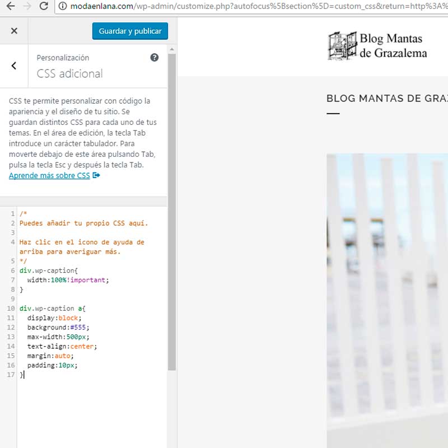
Task: Click the browser back arrow
Action: [x=10, y=6]
